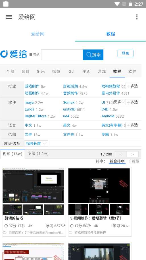
Task: Filter language by 英文
Action: click(67, 125)
